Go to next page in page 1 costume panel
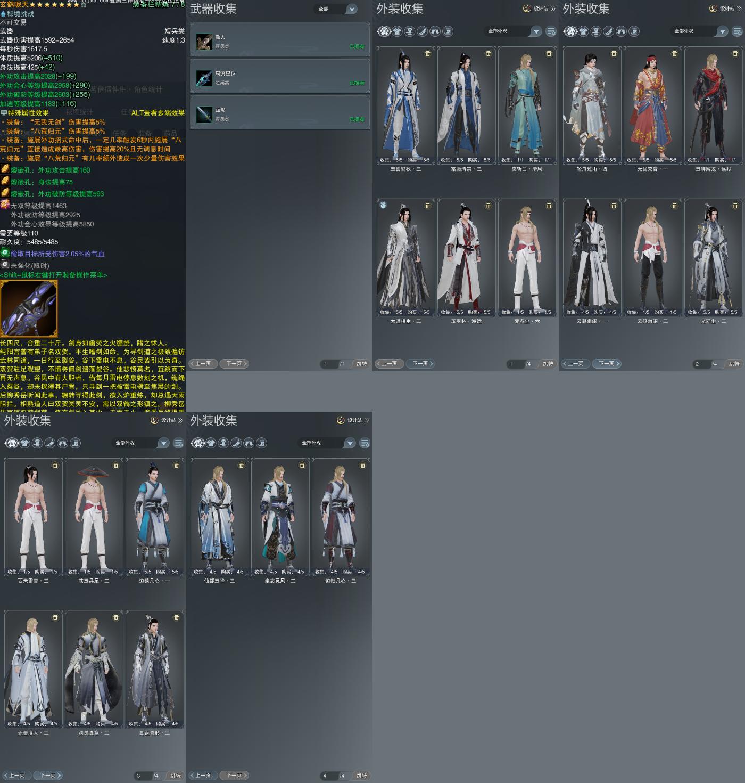This screenshot has width=745, height=783. [420, 364]
